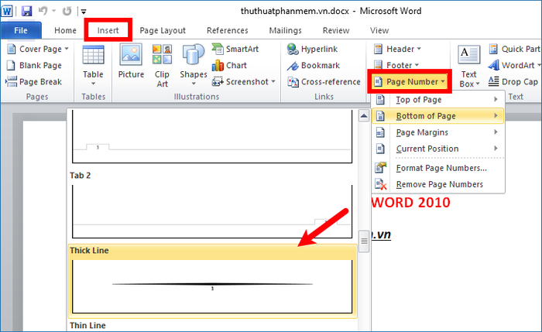Insert a SmartArt graphic

[x=235, y=49]
